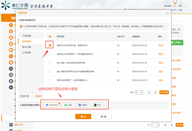
Task: Toggle the select-all checkbox in header
Action: [50, 37]
